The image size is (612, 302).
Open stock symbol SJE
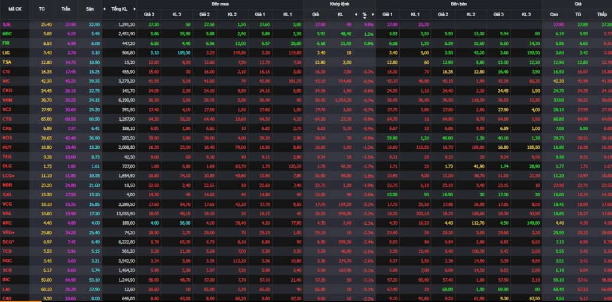(x=7, y=25)
